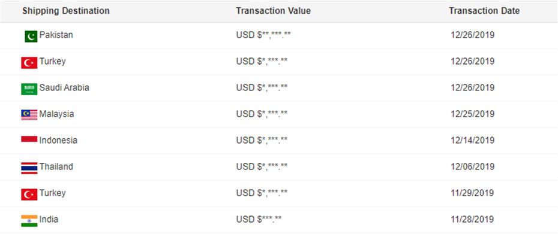This screenshot has width=558, height=240.
Task: Click the 12/25/2019 transaction date
Action: coord(473,114)
